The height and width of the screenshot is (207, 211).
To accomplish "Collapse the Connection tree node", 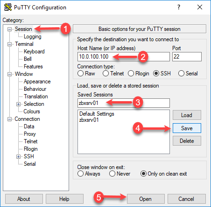I will coord(10,119).
